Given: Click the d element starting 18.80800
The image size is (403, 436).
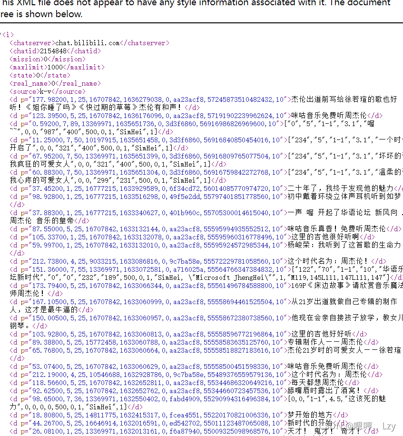Looking at the screenshot, I should (x=179, y=415).
